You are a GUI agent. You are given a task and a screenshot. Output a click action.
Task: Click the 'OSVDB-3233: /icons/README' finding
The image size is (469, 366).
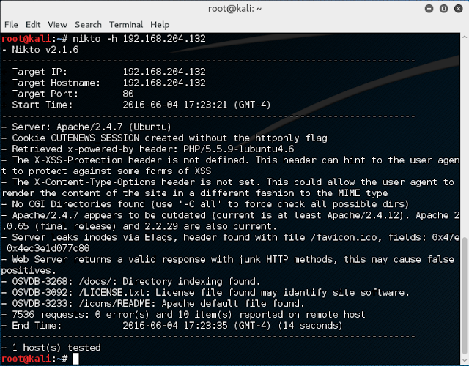[153, 304]
